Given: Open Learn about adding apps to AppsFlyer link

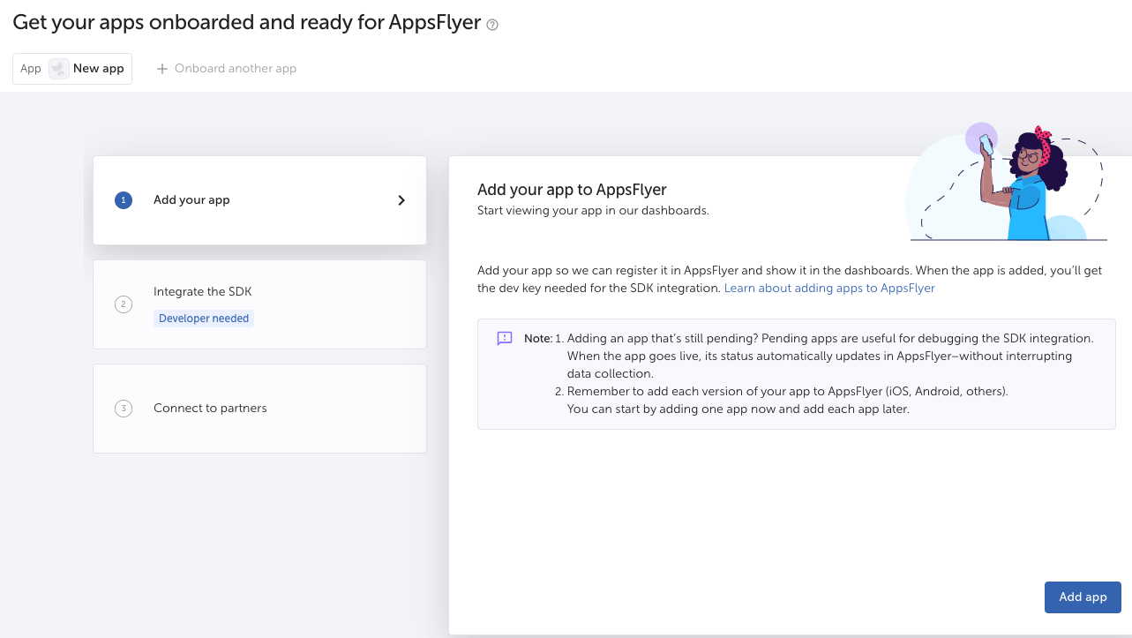Looking at the screenshot, I should click(x=829, y=289).
